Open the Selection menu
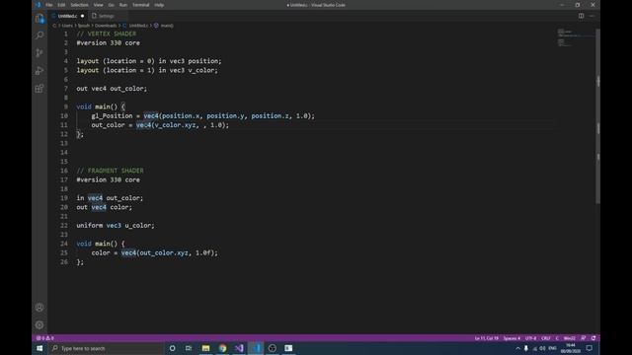The image size is (632, 355). pos(79,5)
